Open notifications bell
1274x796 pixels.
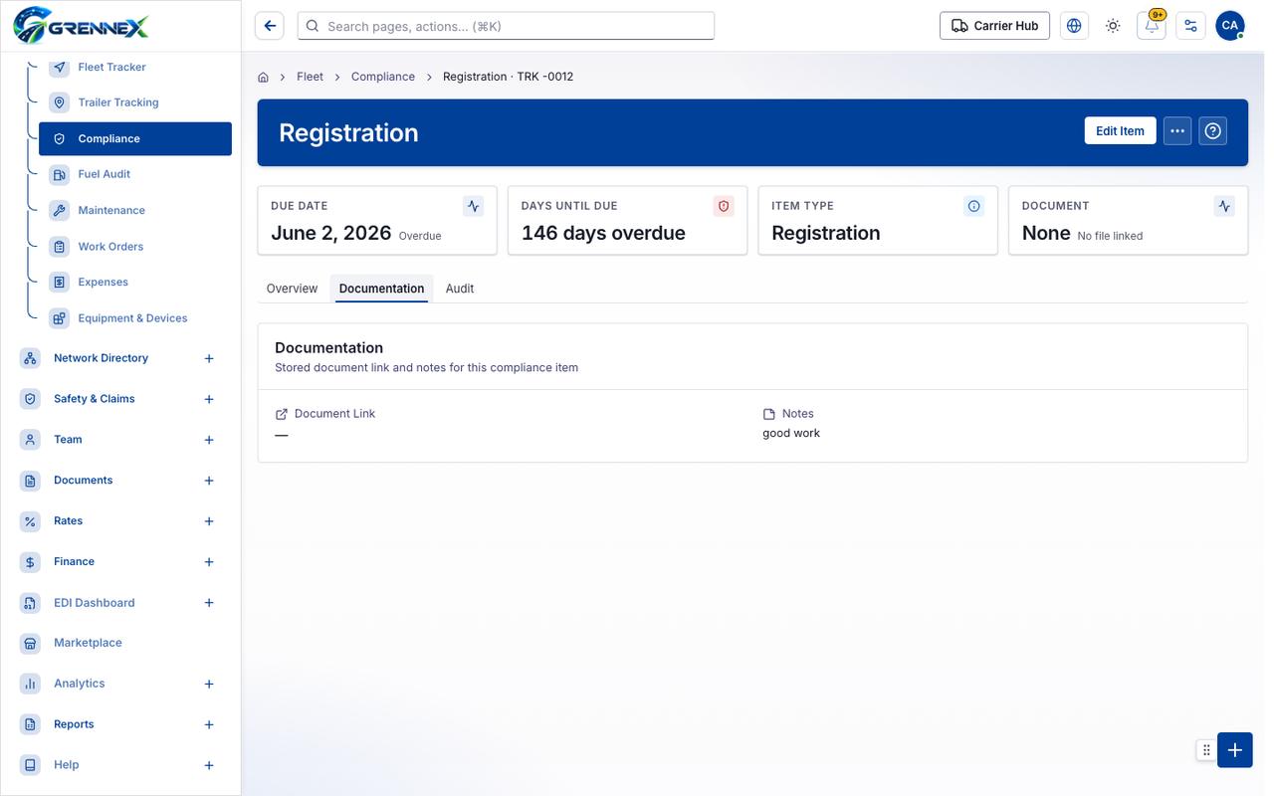(x=1152, y=26)
